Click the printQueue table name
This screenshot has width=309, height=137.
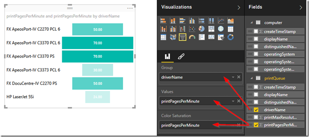(x=274, y=78)
